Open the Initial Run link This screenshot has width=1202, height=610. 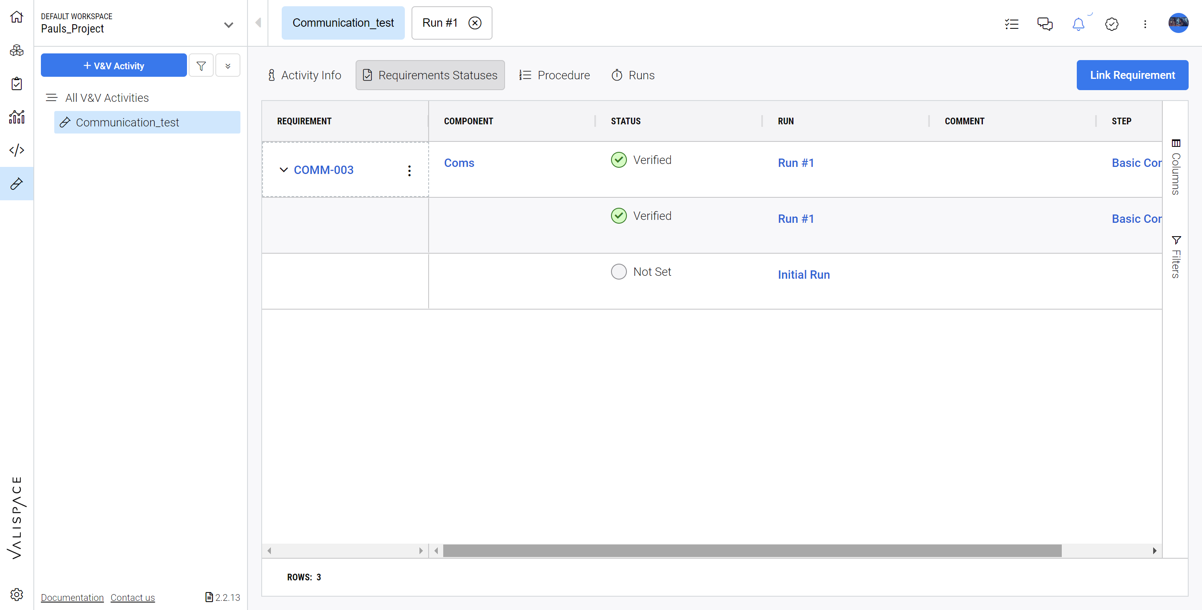[803, 275]
